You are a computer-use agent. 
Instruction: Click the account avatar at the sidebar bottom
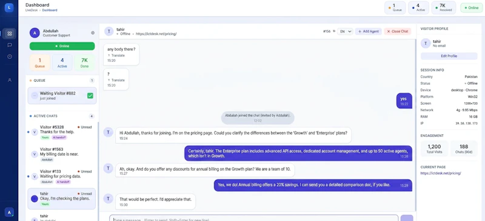click(9, 213)
